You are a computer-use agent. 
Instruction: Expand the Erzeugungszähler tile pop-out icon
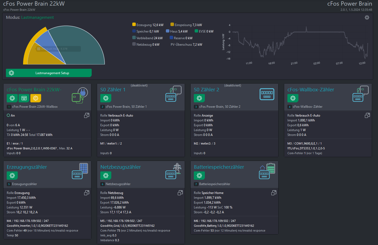pyautogui.click(x=87, y=193)
